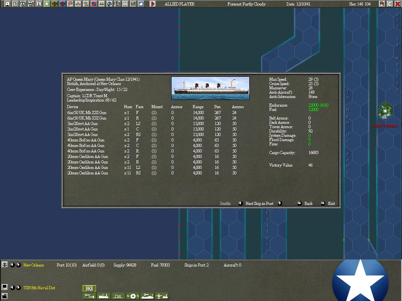The width and height of the screenshot is (402, 301).
Task: Click the first 6in/50 UK Mk XXI Gun row
Action: [155, 112]
